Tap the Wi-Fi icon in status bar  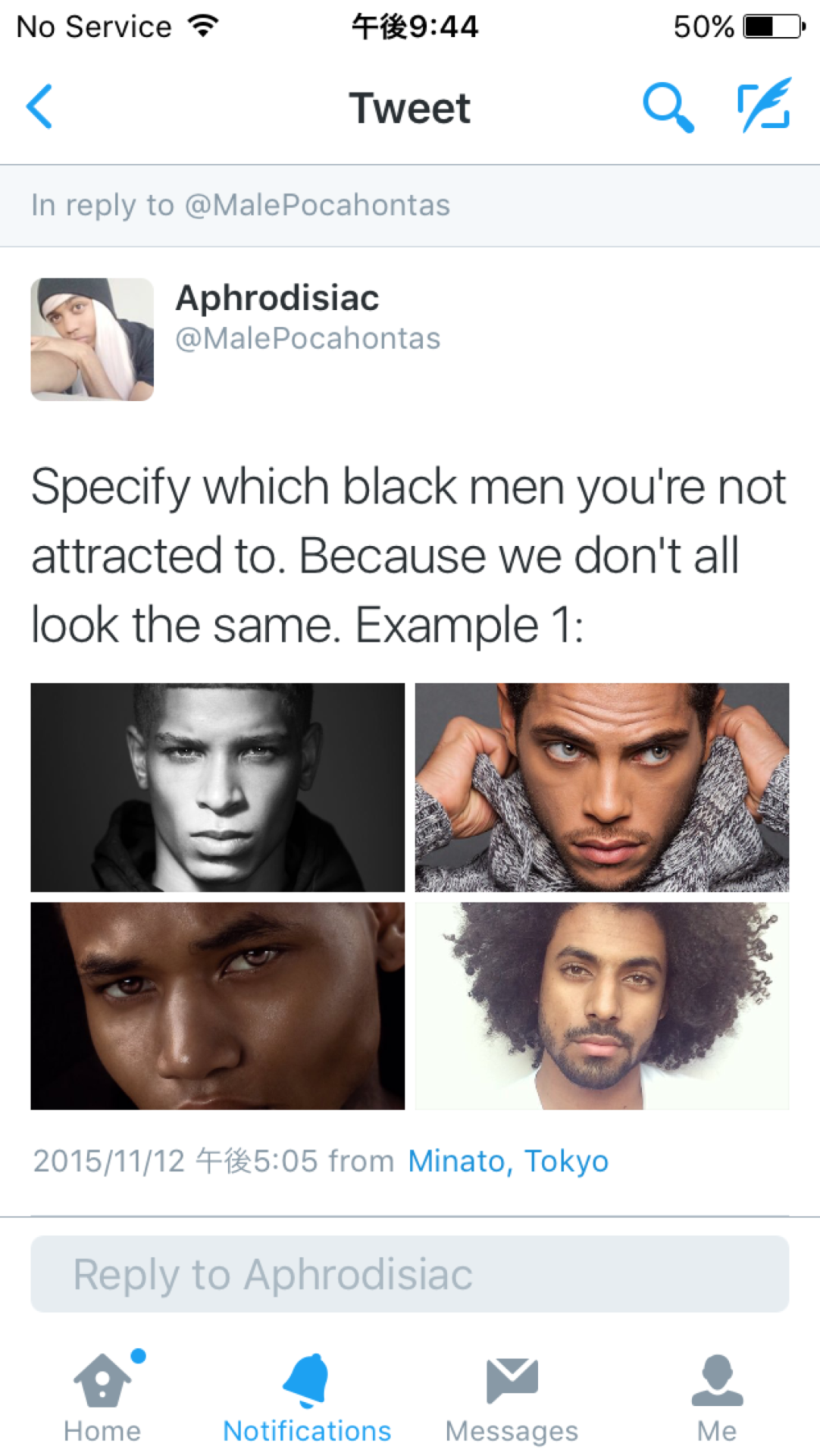click(x=203, y=27)
